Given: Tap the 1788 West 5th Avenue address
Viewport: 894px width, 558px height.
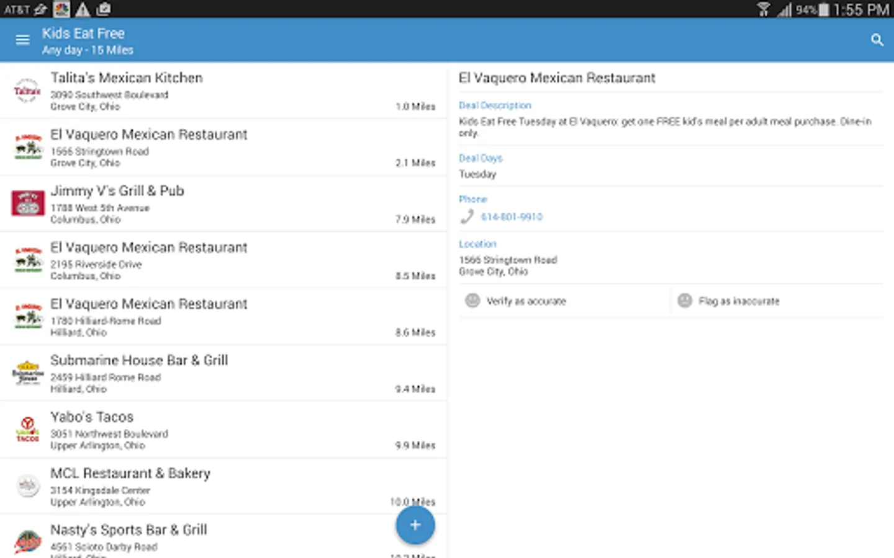Looking at the screenshot, I should 100,208.
